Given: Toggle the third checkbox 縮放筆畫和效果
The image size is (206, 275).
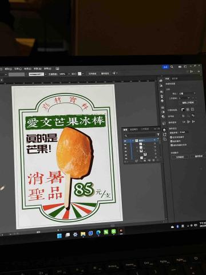Looking at the screenshot, I should 171,145.
